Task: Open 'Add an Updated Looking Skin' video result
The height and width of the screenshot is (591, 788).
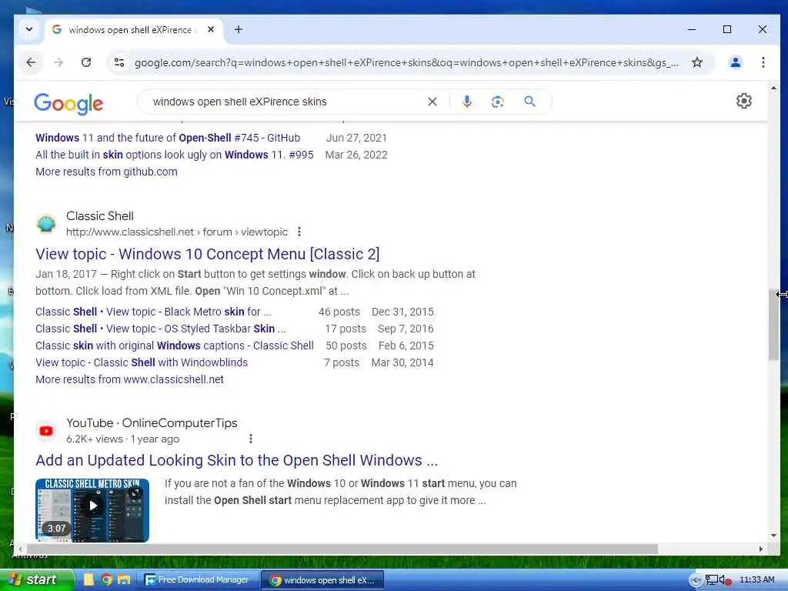Action: pos(237,460)
